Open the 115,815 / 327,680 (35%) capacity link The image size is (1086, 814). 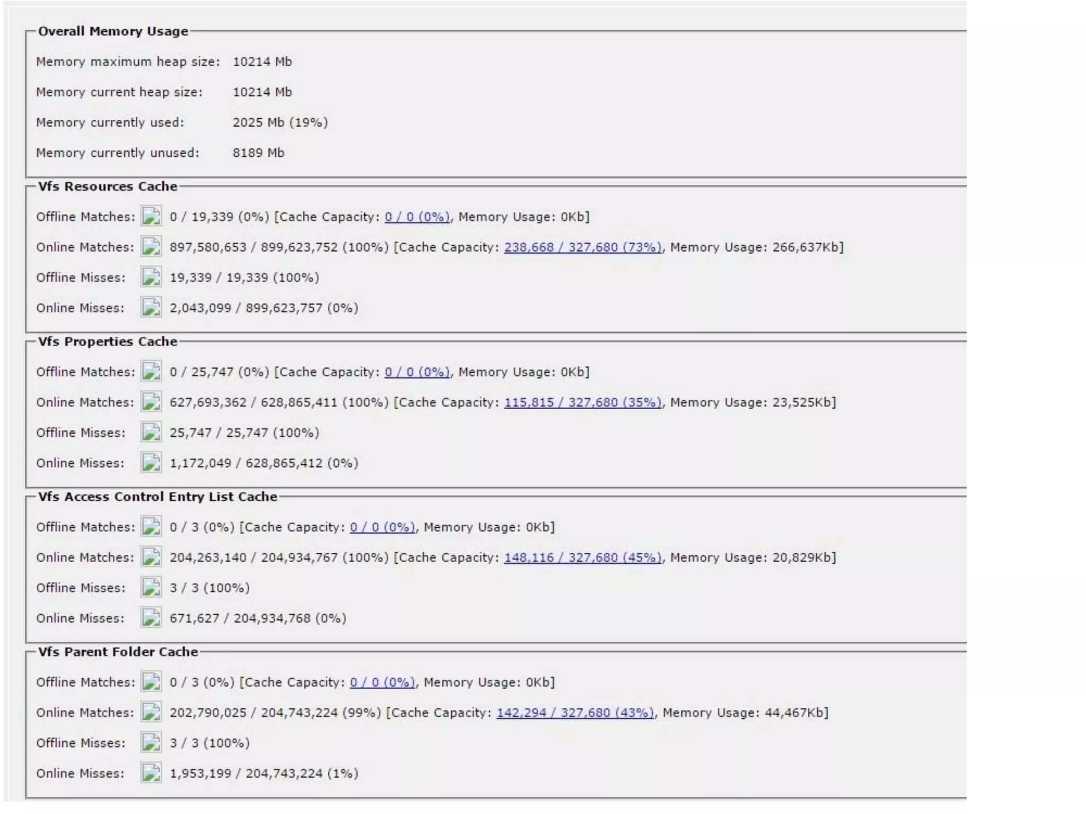(582, 402)
